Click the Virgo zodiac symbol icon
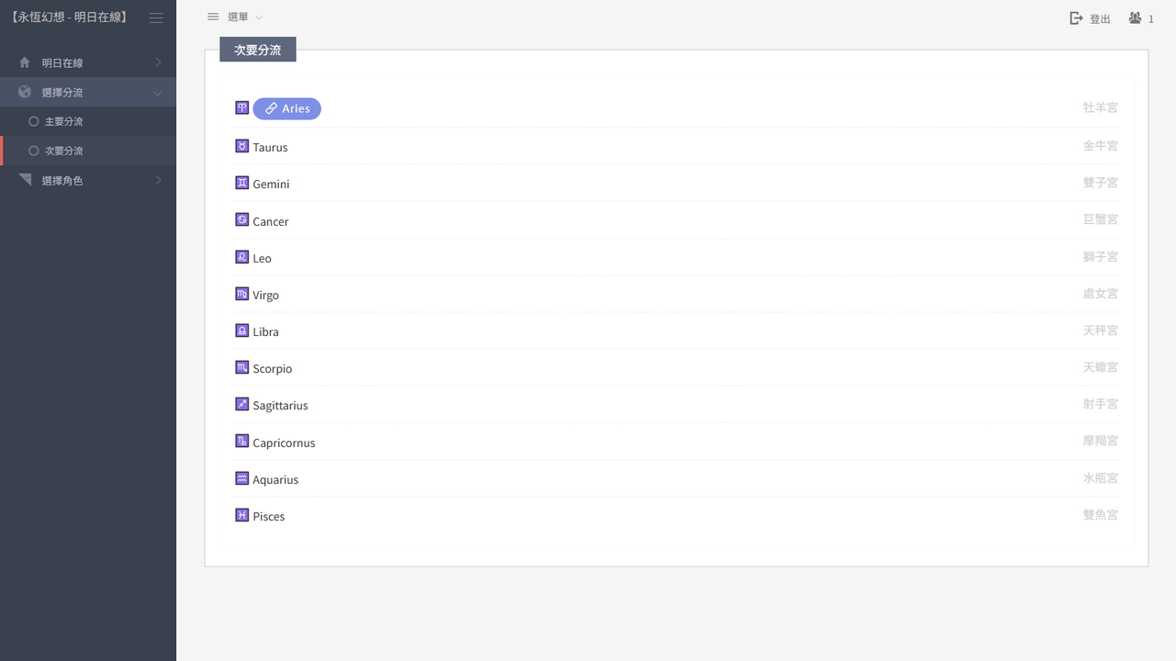The image size is (1176, 661). tap(242, 294)
